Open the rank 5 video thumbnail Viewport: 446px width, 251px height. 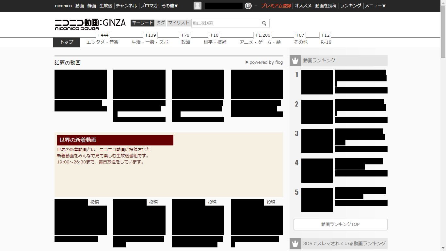pyautogui.click(x=317, y=200)
